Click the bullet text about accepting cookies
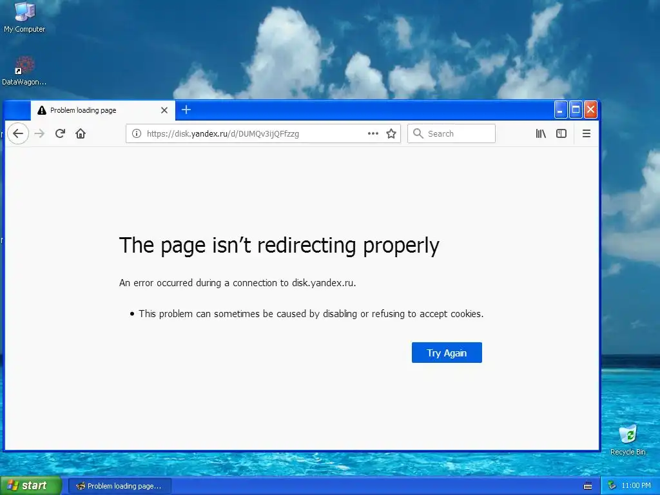This screenshot has width=660, height=495. 311,314
